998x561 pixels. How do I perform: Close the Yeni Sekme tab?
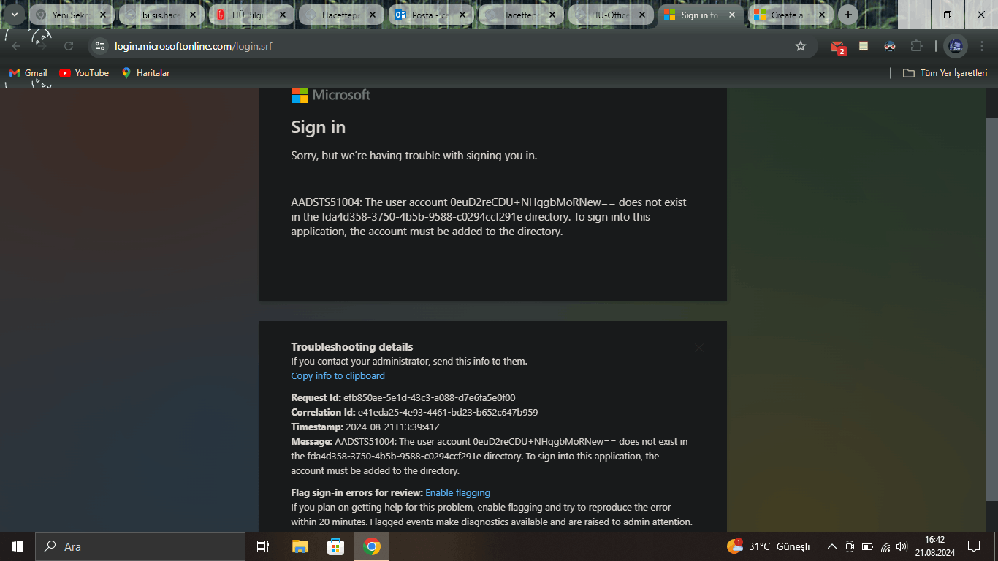coord(103,15)
